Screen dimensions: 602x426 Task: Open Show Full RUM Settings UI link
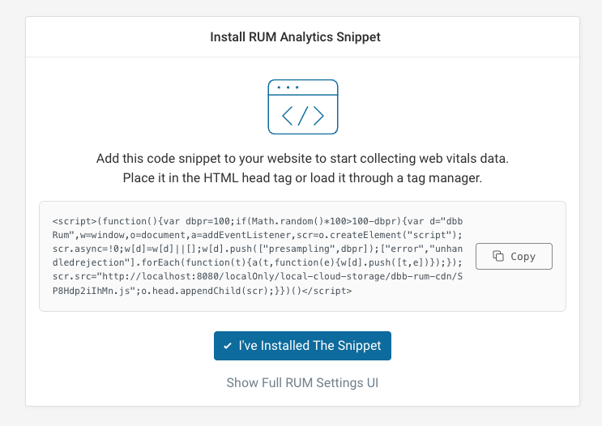pyautogui.click(x=302, y=382)
